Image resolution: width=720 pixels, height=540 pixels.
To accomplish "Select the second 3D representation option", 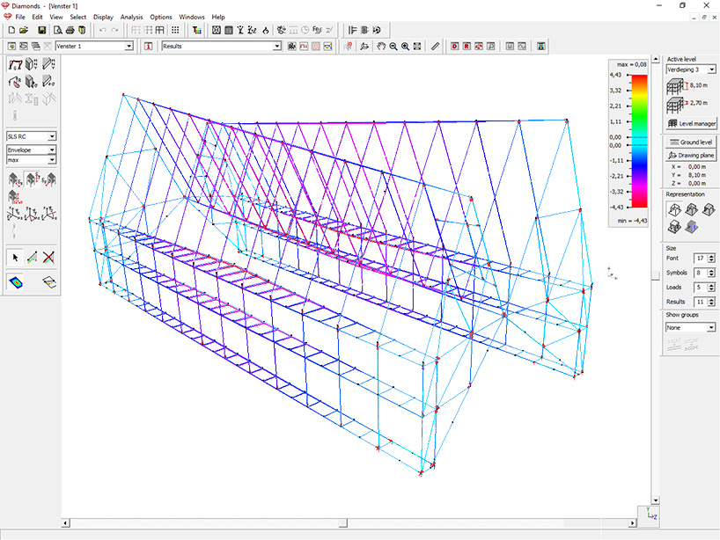I will click(x=691, y=209).
